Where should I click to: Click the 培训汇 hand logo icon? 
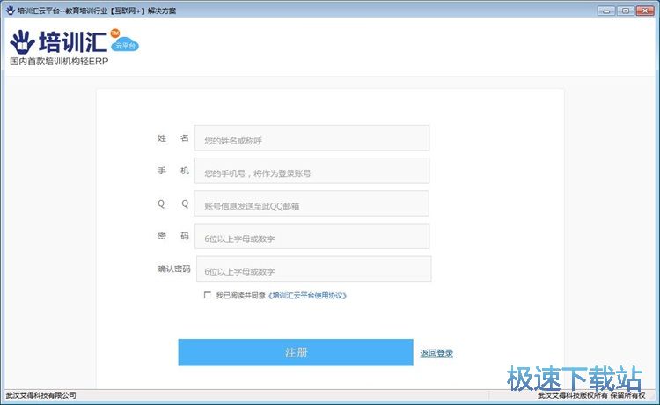coord(22,42)
